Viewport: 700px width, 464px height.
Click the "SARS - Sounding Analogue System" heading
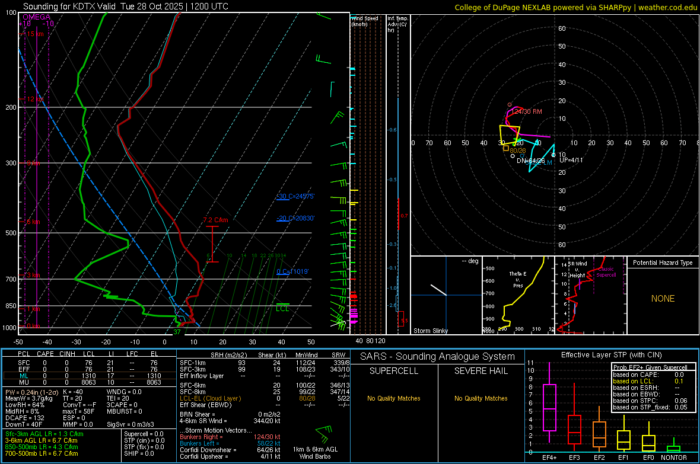click(x=438, y=357)
